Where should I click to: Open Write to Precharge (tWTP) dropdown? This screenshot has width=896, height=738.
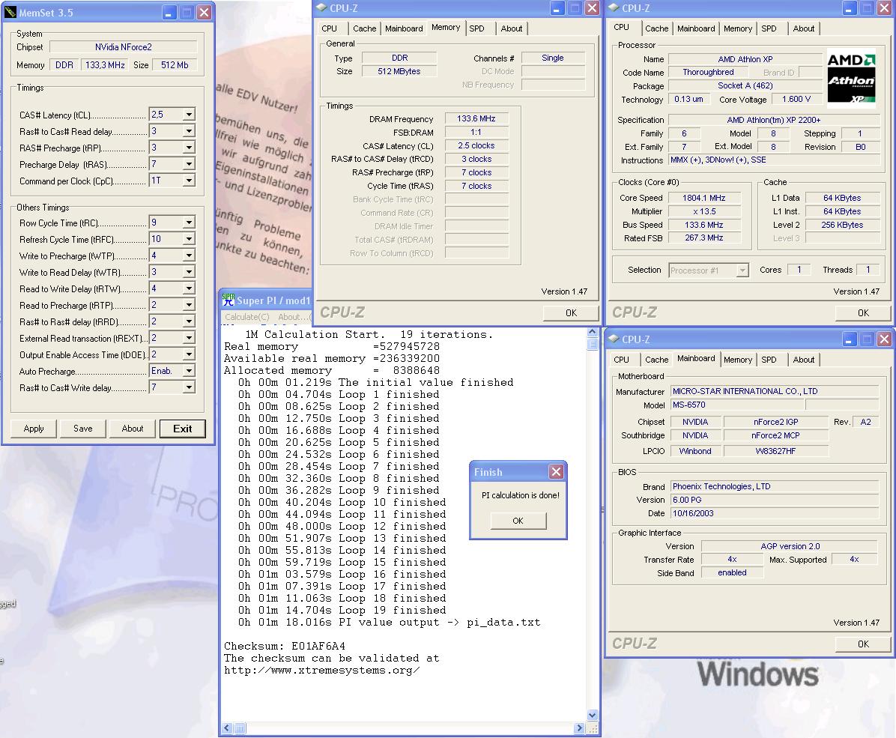point(189,255)
